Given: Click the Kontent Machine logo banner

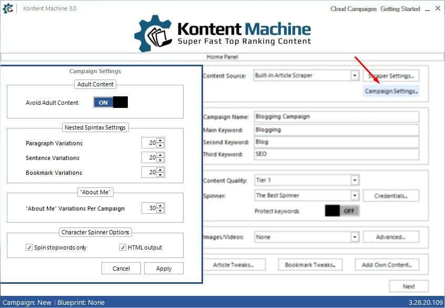Looking at the screenshot, I should (x=223, y=34).
